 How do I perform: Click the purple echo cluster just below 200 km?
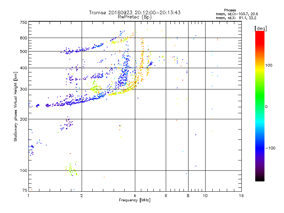(67, 124)
